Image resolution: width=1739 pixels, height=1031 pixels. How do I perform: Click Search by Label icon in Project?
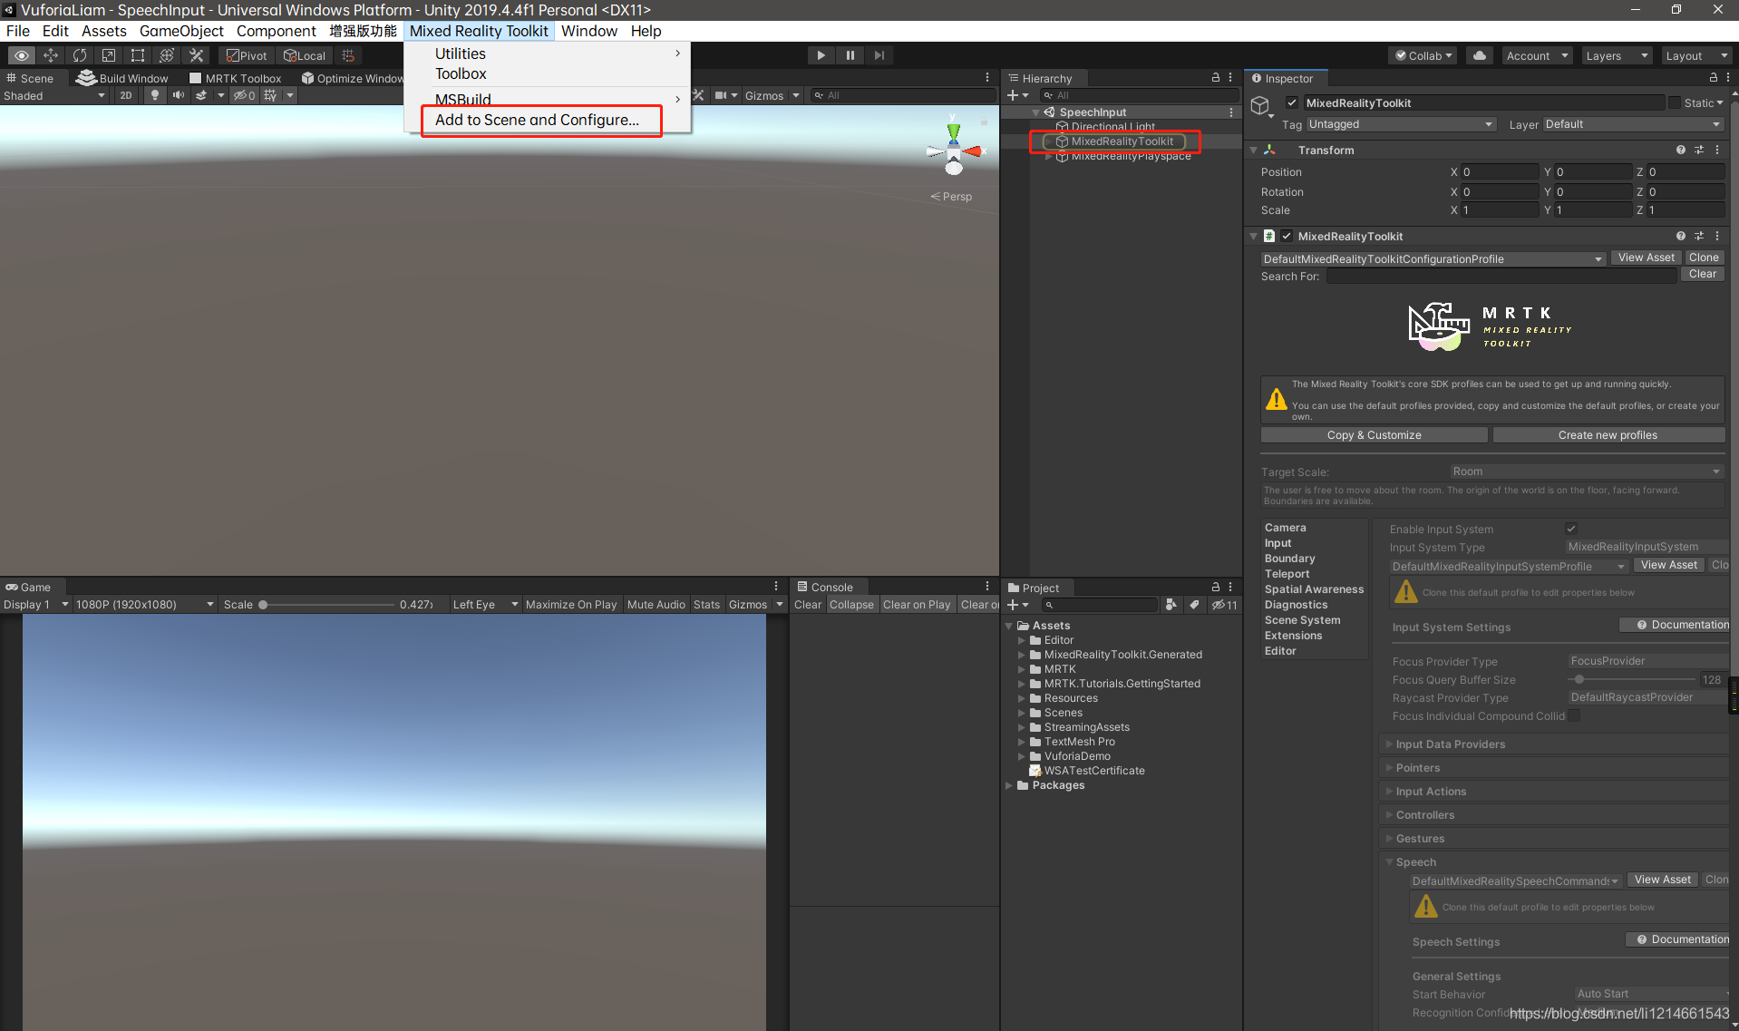click(x=1194, y=605)
